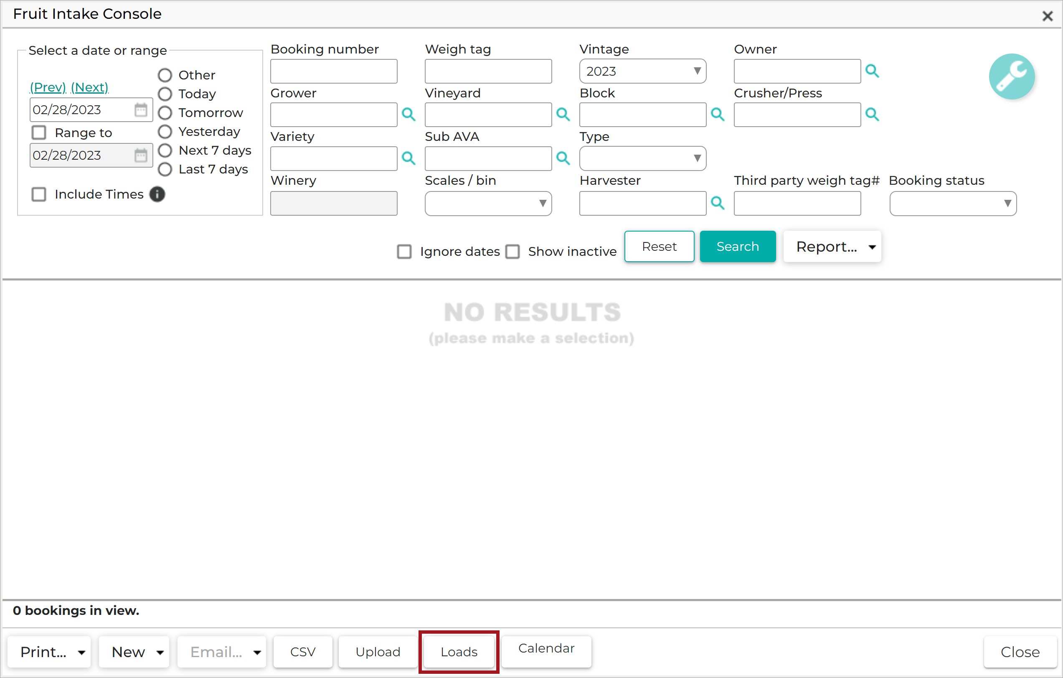Click the Variety search magnifier icon

click(408, 158)
